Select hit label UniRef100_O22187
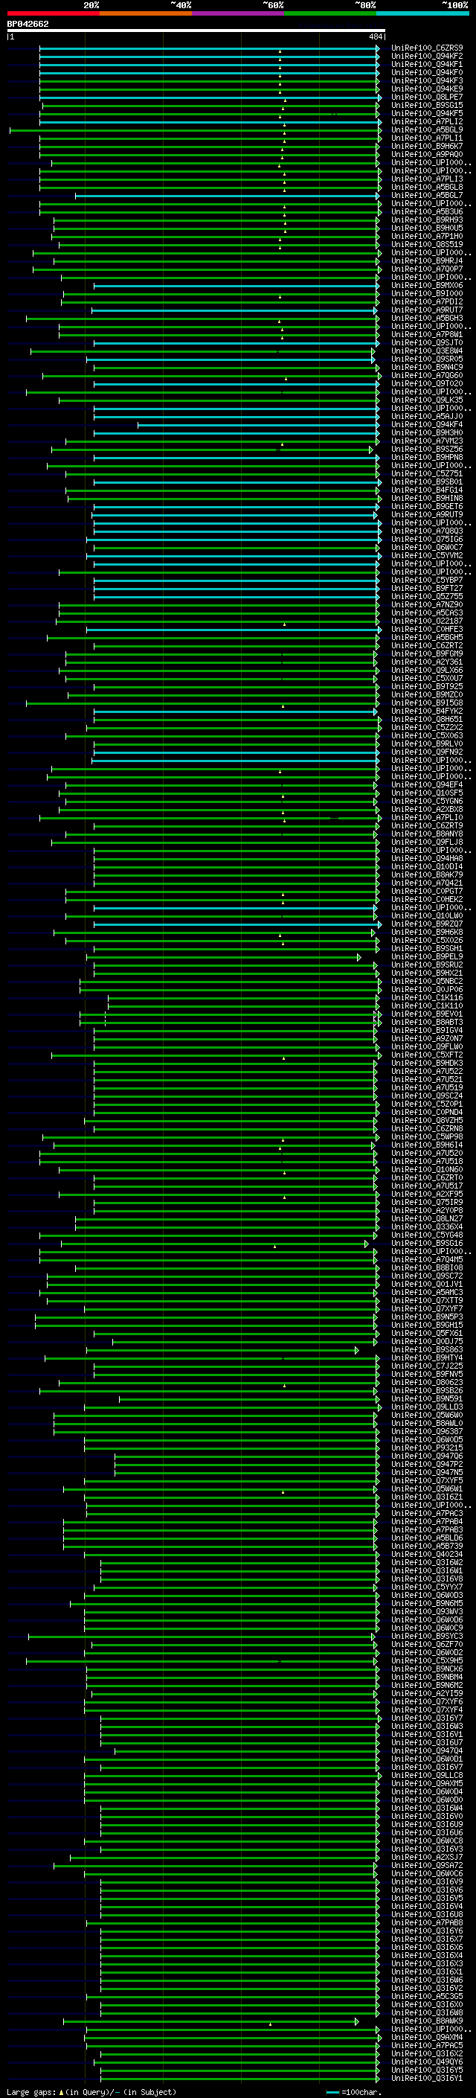 pyautogui.click(x=426, y=621)
